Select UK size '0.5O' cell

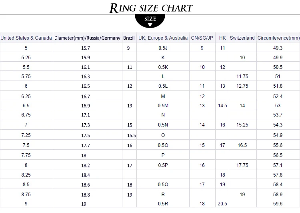pyautogui.click(x=163, y=145)
